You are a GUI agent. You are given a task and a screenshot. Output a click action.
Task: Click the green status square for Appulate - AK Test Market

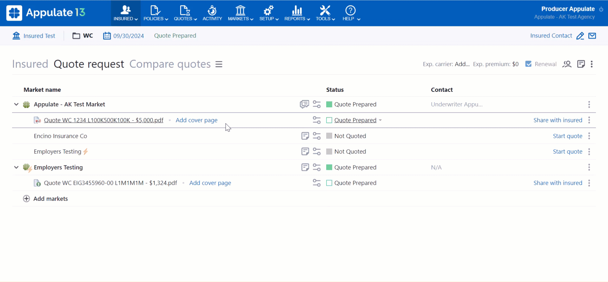pyautogui.click(x=329, y=104)
